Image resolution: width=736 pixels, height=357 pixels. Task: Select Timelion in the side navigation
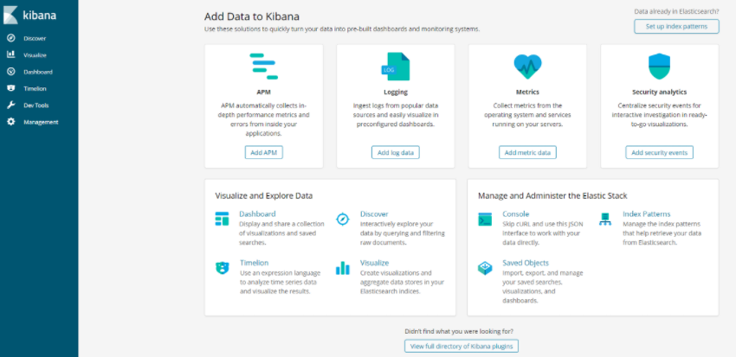pyautogui.click(x=36, y=88)
